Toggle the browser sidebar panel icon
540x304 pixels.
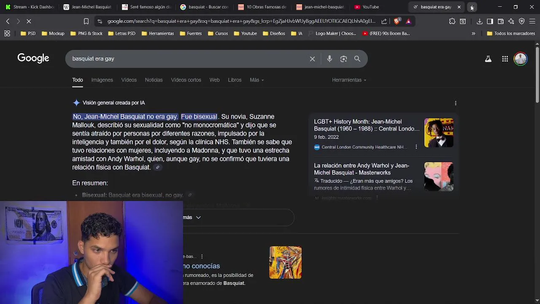(x=490, y=21)
